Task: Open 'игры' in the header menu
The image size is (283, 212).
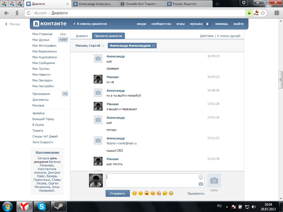Action: [x=180, y=24]
